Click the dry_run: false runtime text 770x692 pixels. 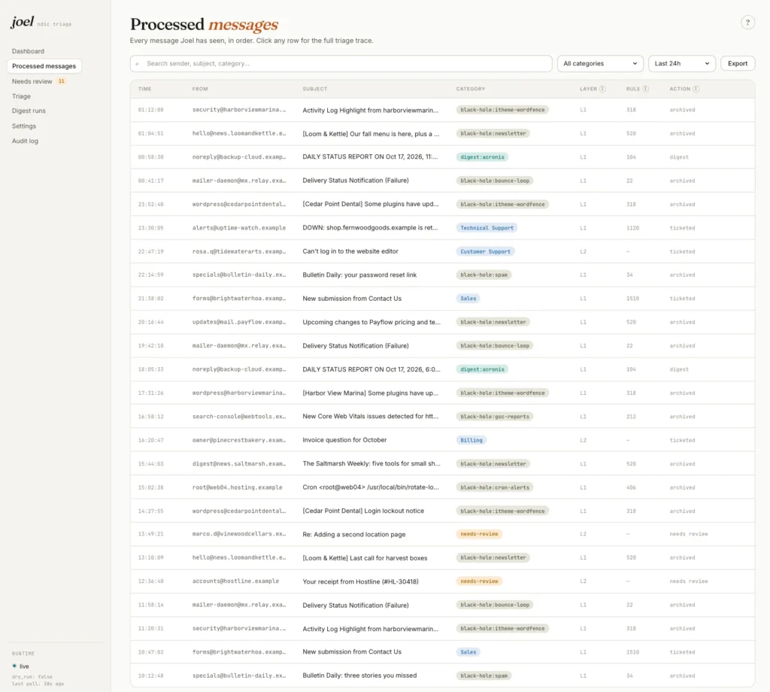click(x=32, y=677)
